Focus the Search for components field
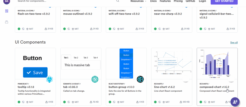 click(66, 1)
